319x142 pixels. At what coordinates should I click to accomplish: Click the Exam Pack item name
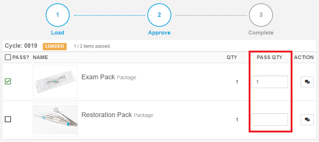pos(98,77)
